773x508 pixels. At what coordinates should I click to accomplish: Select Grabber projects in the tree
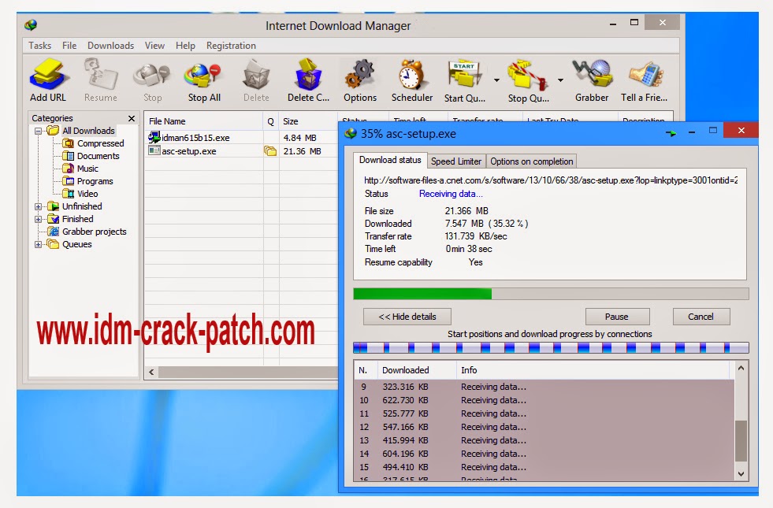coord(94,232)
